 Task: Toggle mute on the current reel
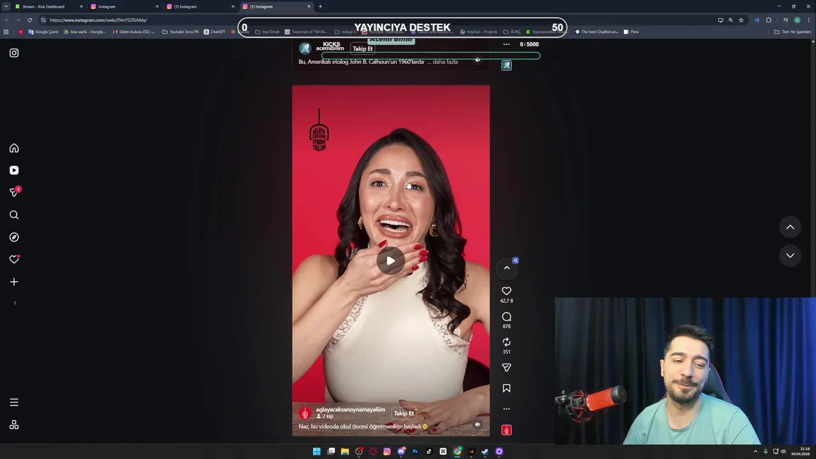pos(477,425)
